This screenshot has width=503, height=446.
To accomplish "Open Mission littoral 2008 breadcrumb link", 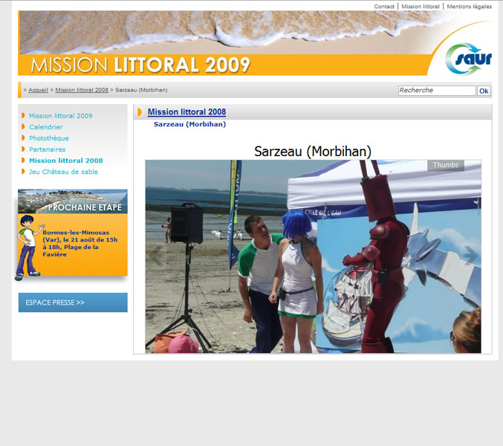I will 82,90.
